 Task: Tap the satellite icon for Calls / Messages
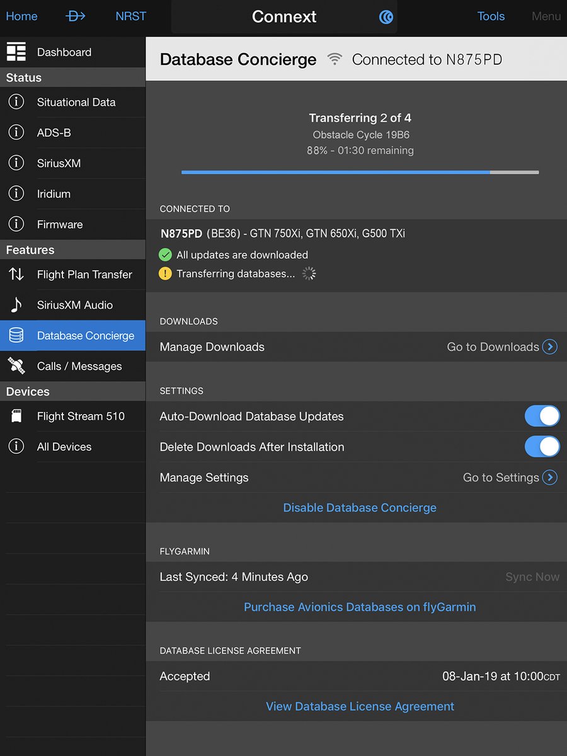pos(16,365)
